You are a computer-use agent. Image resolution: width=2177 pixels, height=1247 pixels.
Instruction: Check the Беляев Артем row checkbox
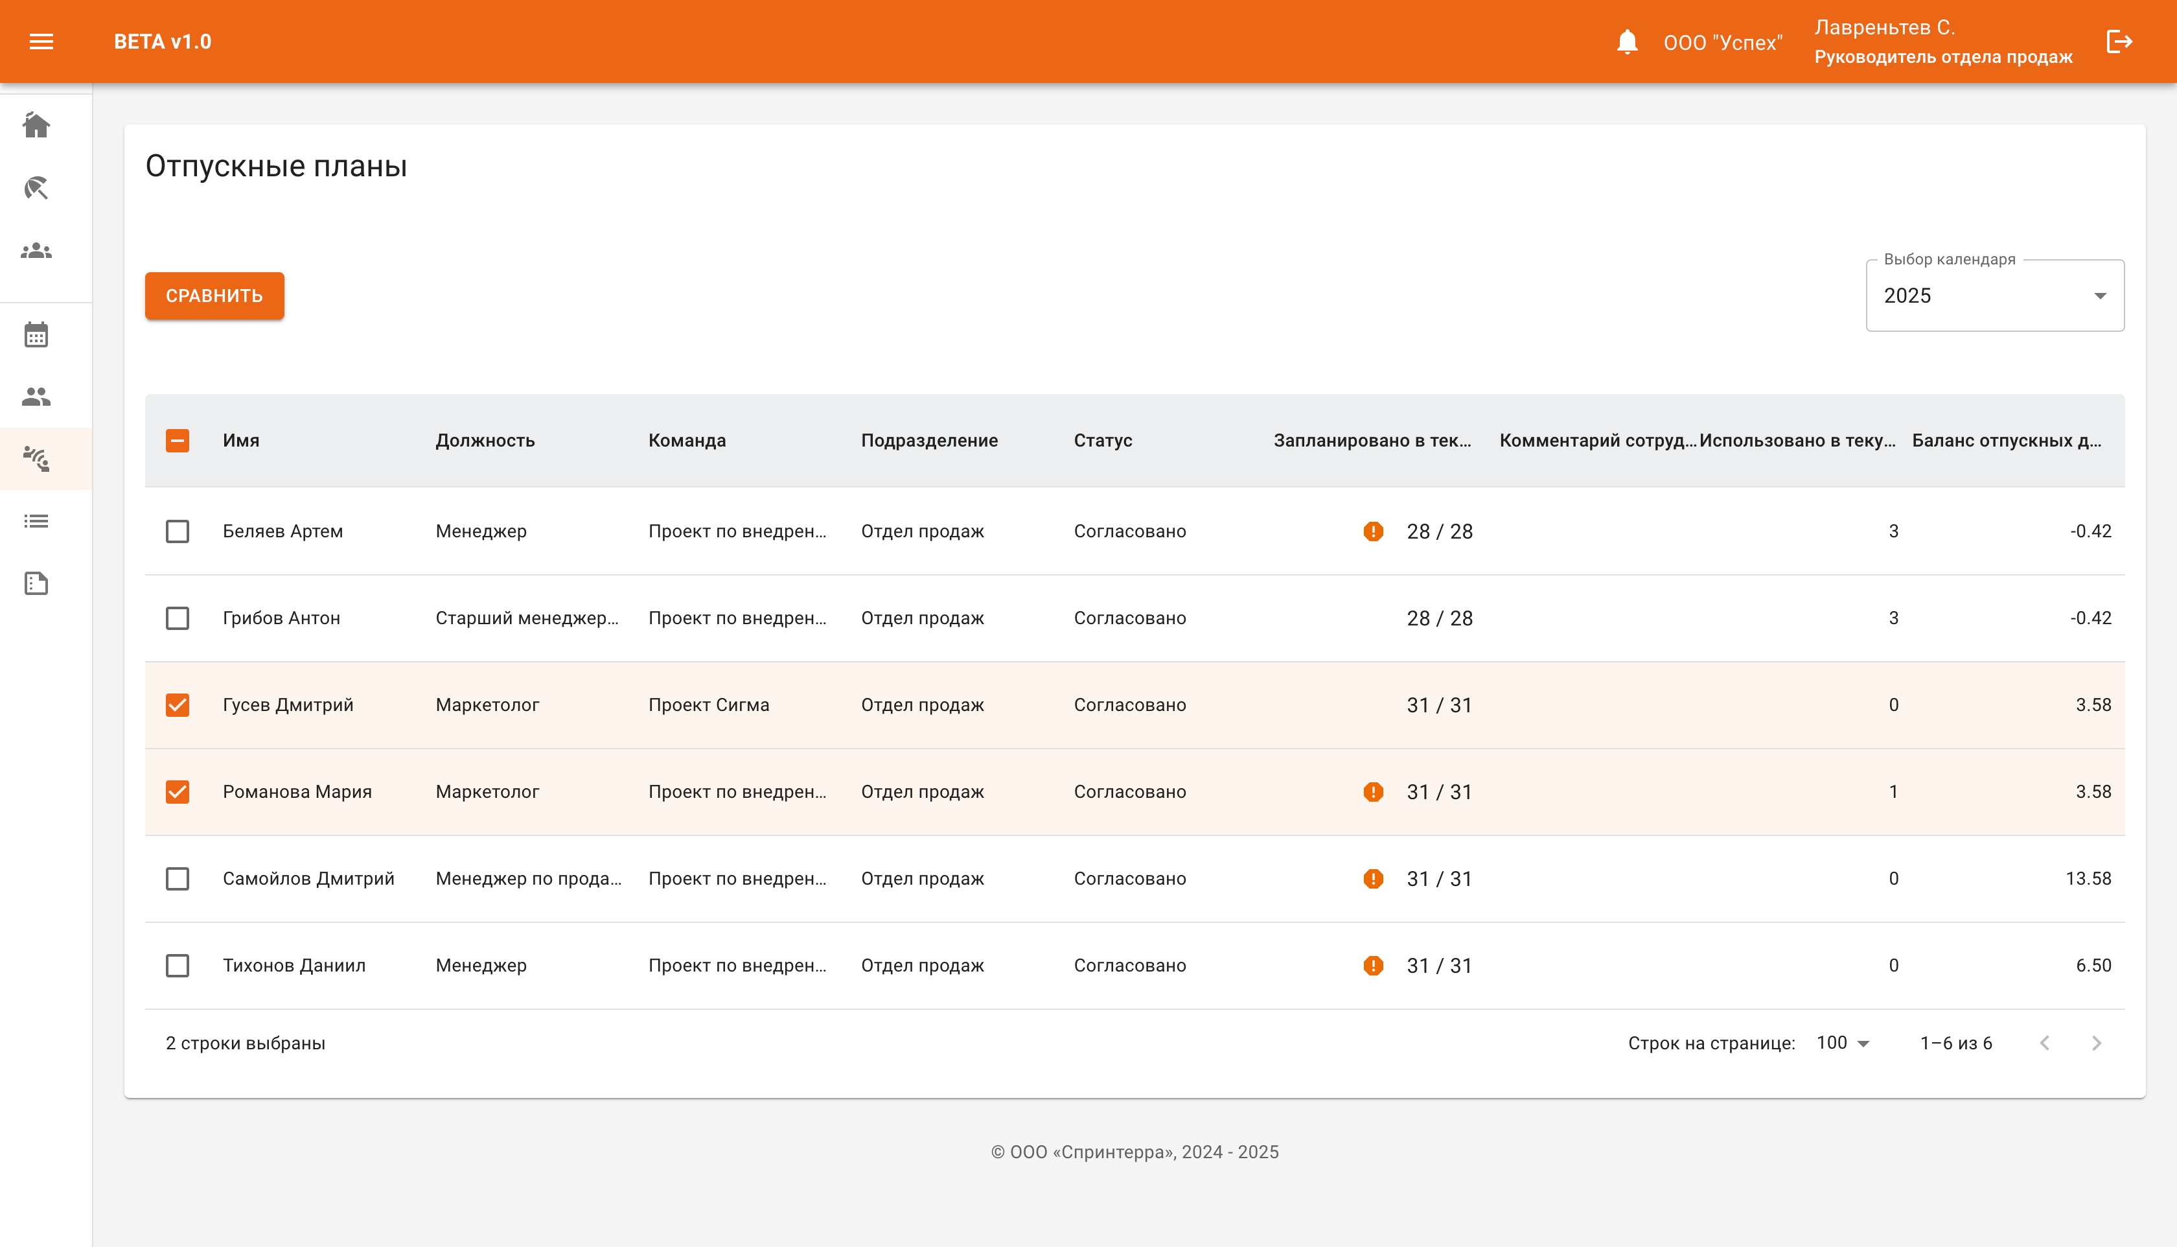tap(178, 531)
